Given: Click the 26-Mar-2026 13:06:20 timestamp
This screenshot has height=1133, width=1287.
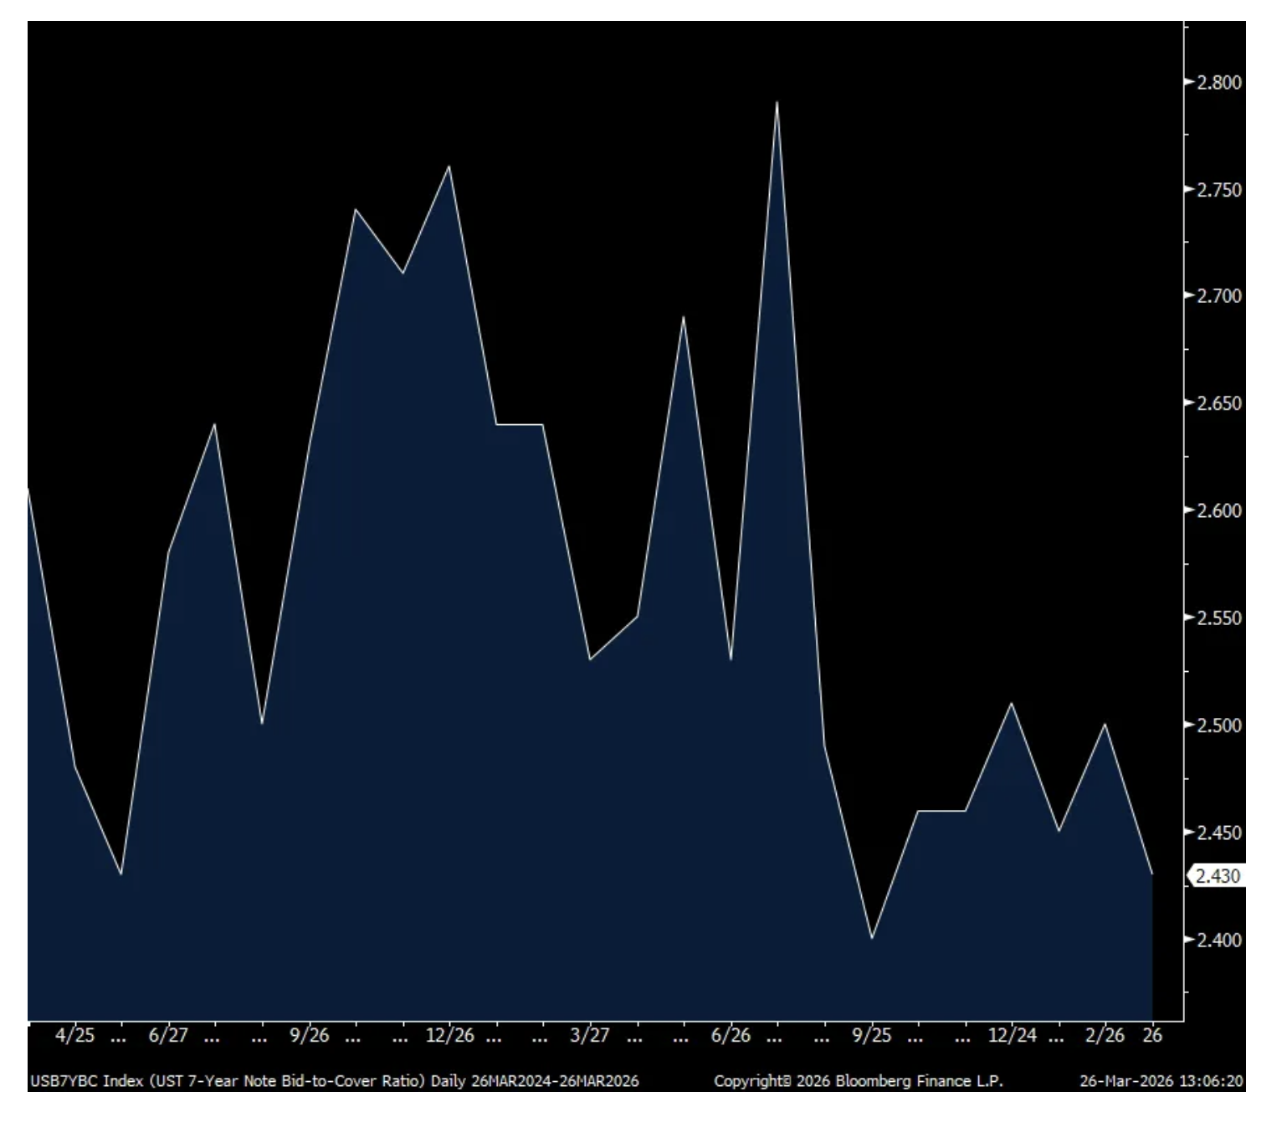Looking at the screenshot, I should (1161, 1081).
